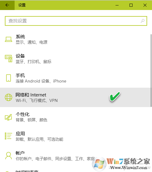Click the Apps list icon
This screenshot has height=172, width=152.
click(x=9, y=136)
